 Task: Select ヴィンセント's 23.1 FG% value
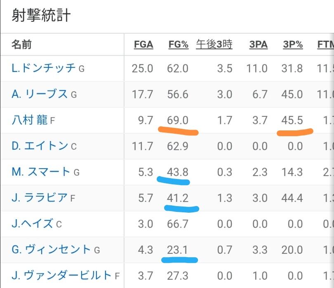[177, 250]
